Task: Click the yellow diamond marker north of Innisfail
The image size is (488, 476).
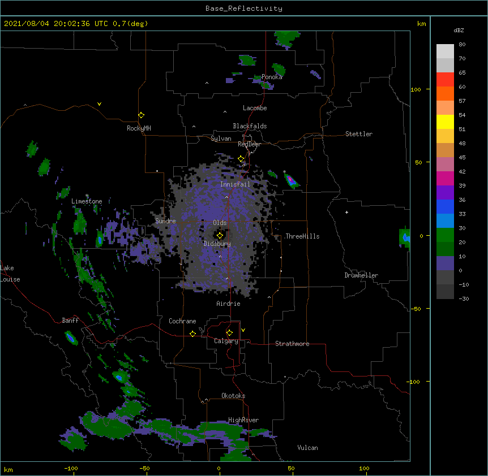Action: point(241,159)
